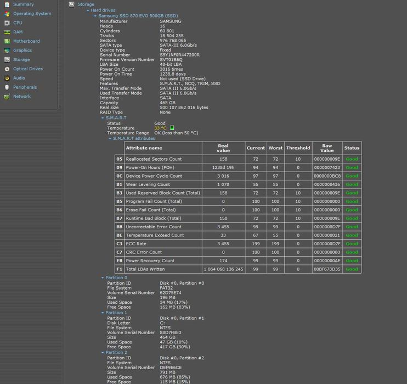The width and height of the screenshot is (407, 384).
Task: Select the CRC Error Count row
Action: pyautogui.click(x=238, y=252)
